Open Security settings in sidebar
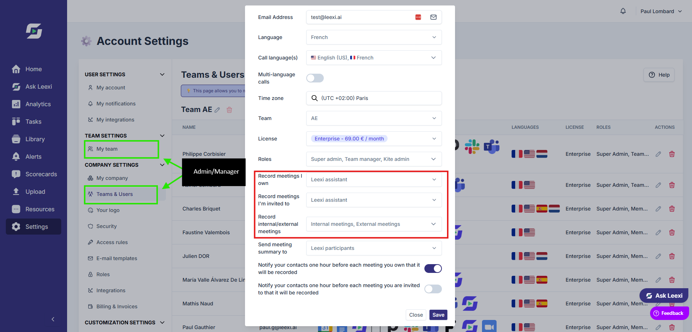This screenshot has width=692, height=332. (106, 226)
